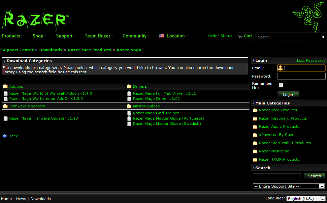Click folder icon beside Razer Keyboard Products

coord(255,119)
